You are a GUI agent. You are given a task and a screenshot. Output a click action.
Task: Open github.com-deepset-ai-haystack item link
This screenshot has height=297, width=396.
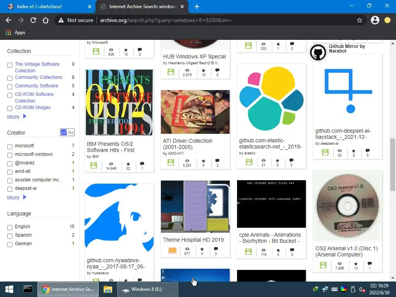tap(343, 134)
